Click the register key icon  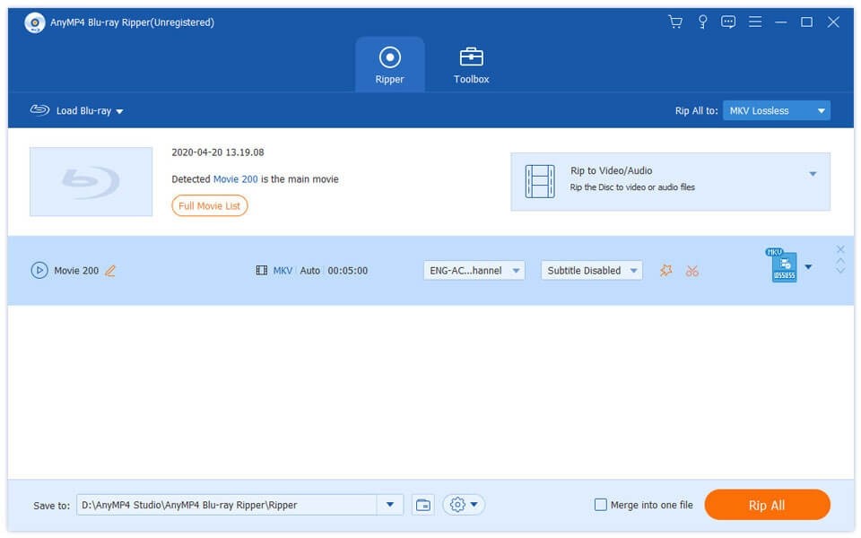[702, 21]
